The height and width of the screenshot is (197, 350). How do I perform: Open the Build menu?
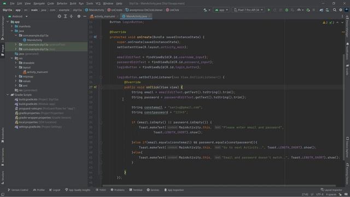(x=73, y=3)
